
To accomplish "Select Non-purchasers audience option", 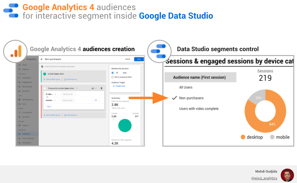I will point(191,98).
